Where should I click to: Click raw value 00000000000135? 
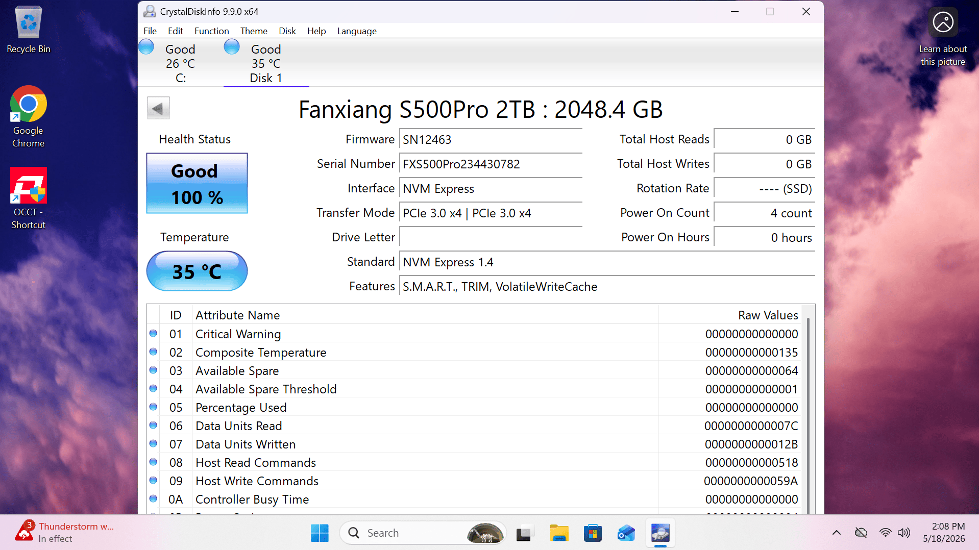751,353
